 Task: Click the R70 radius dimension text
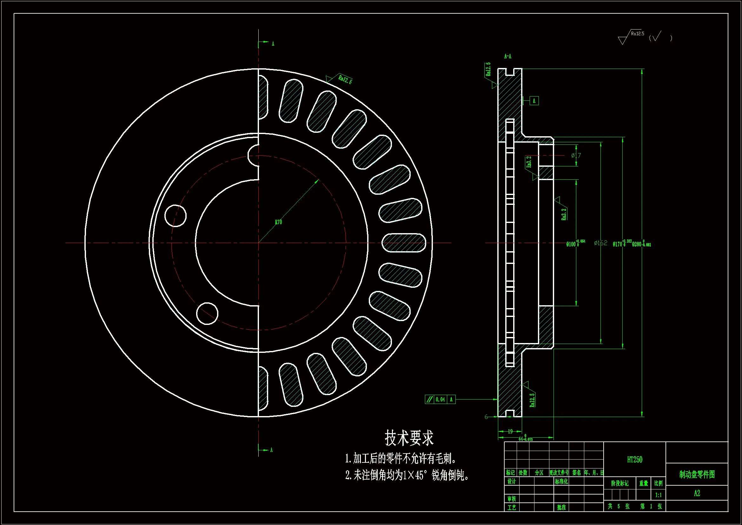[278, 222]
